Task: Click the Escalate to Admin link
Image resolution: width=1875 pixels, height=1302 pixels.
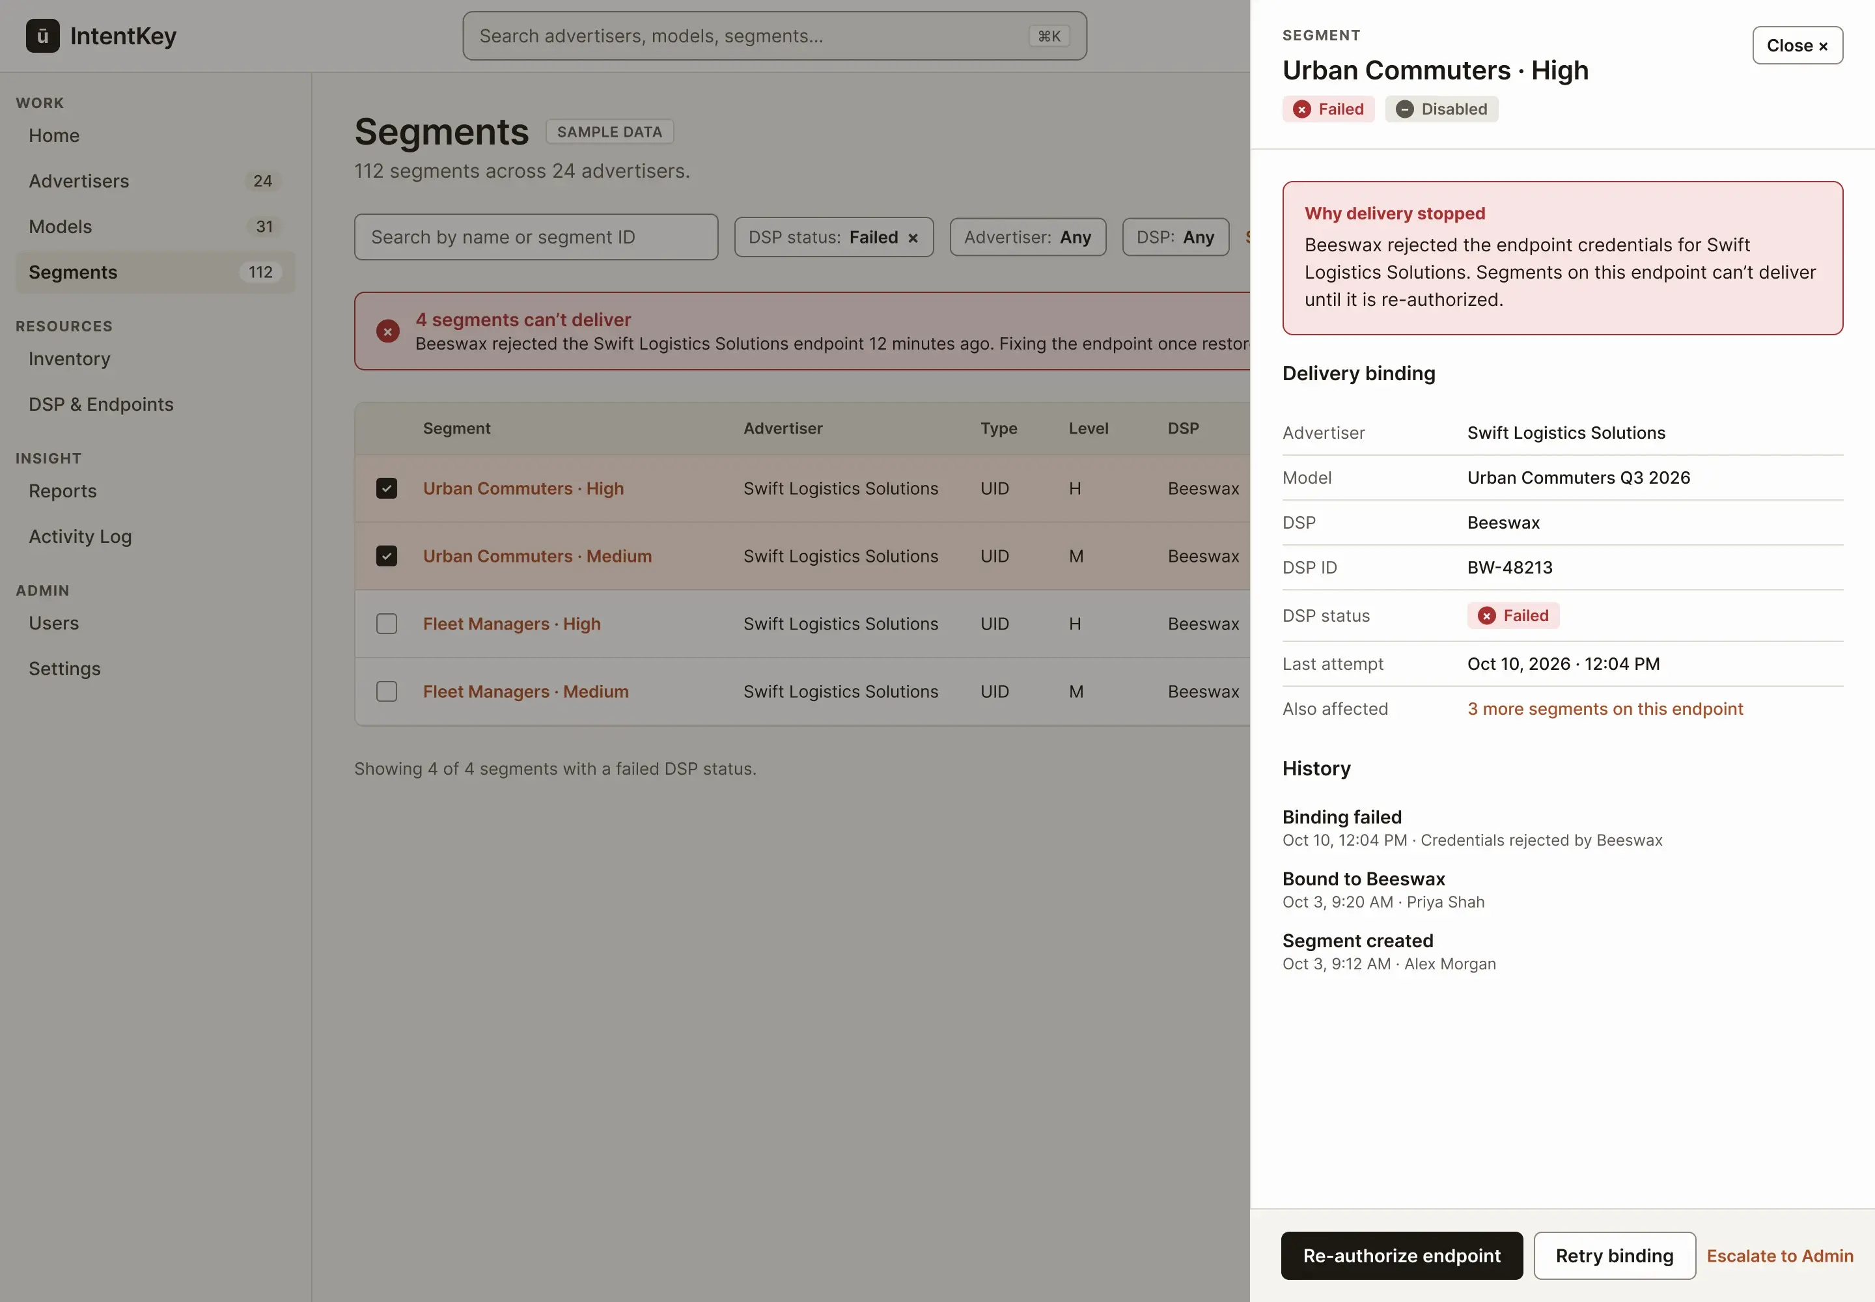Action: [1779, 1256]
